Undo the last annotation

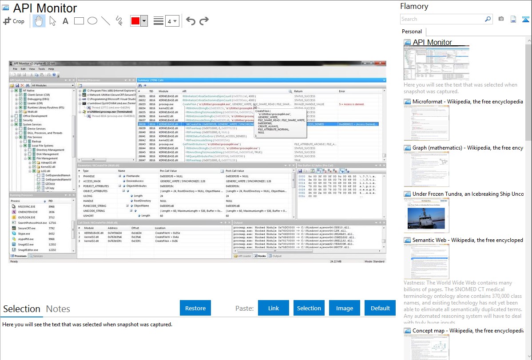(191, 21)
